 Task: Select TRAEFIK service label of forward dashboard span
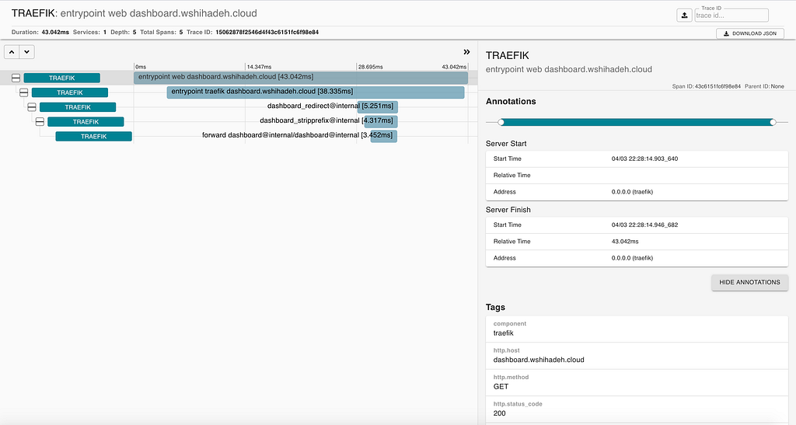94,137
